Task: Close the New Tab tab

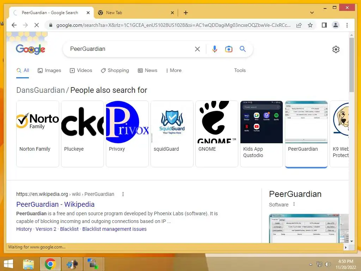Action: (172, 13)
